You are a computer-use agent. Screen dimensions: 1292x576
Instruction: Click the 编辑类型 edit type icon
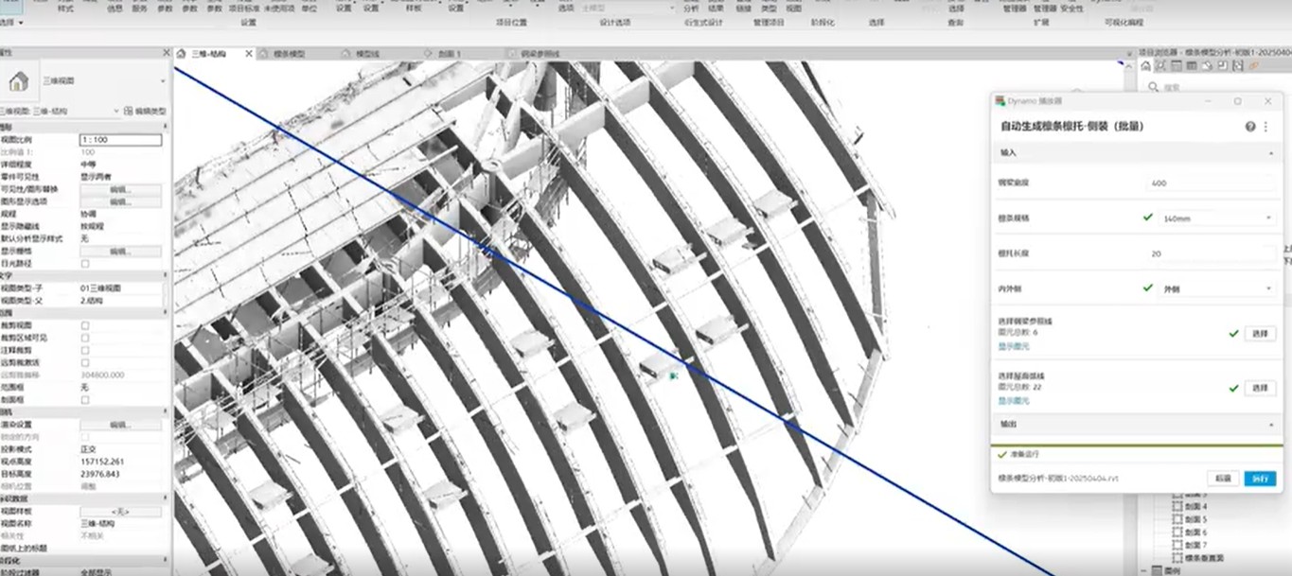pyautogui.click(x=129, y=111)
